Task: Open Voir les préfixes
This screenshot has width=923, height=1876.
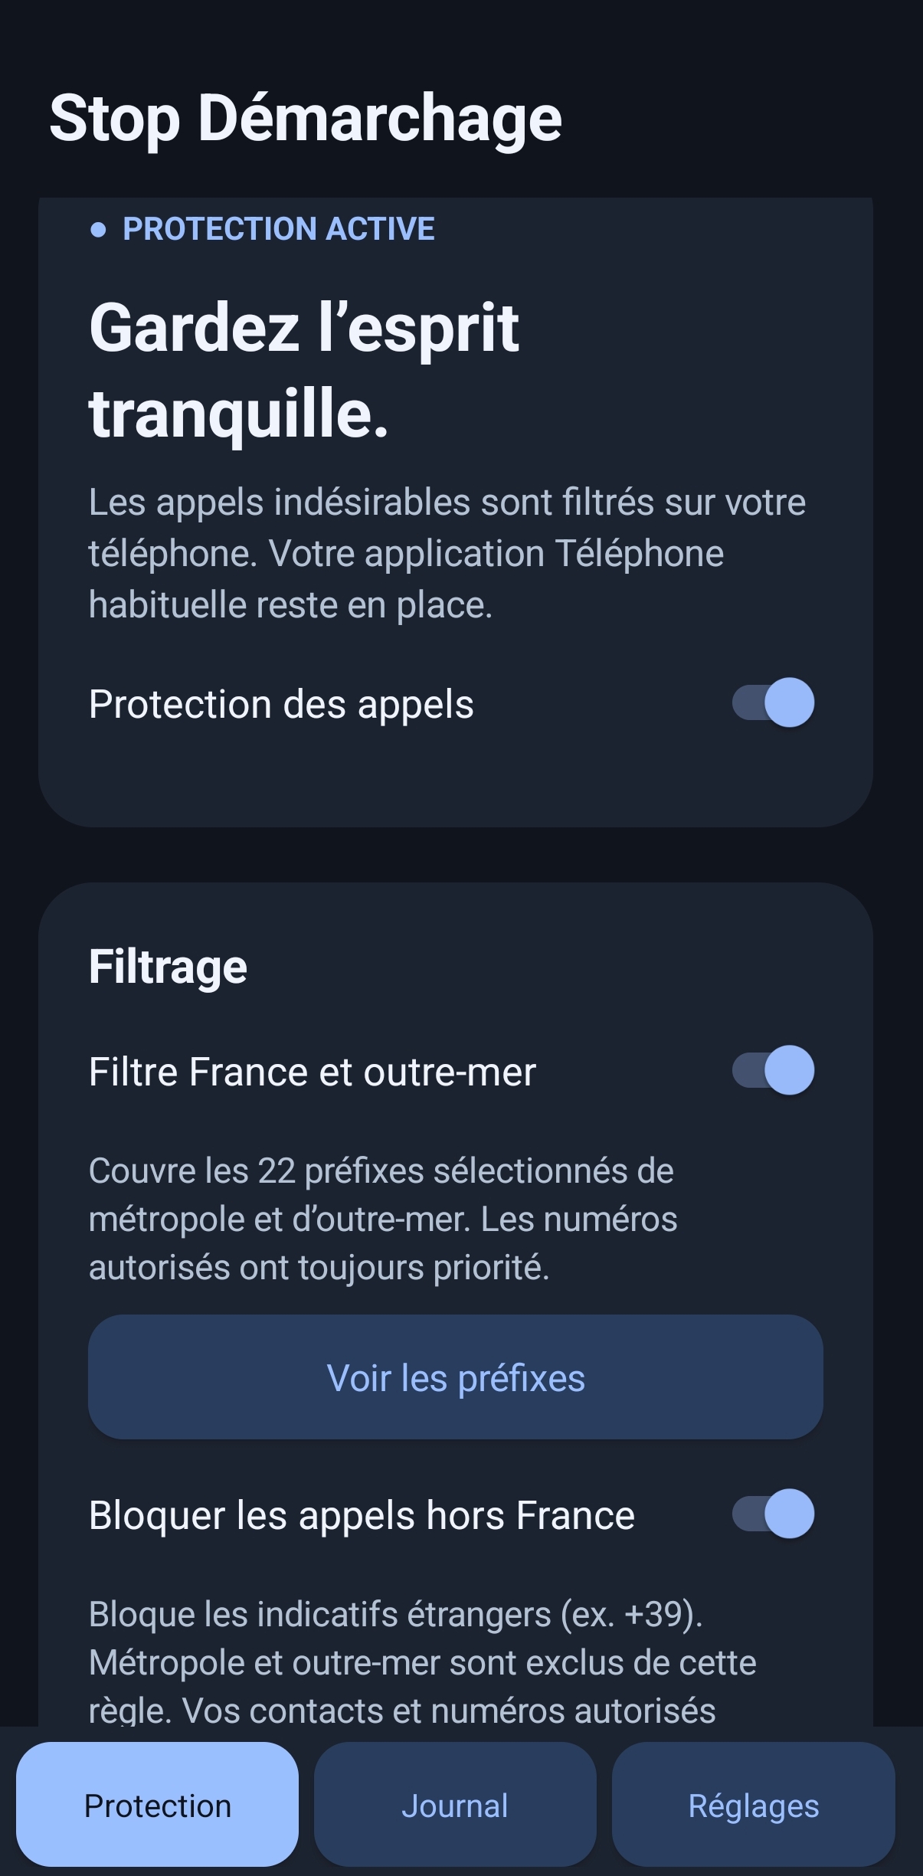Action: (x=456, y=1377)
